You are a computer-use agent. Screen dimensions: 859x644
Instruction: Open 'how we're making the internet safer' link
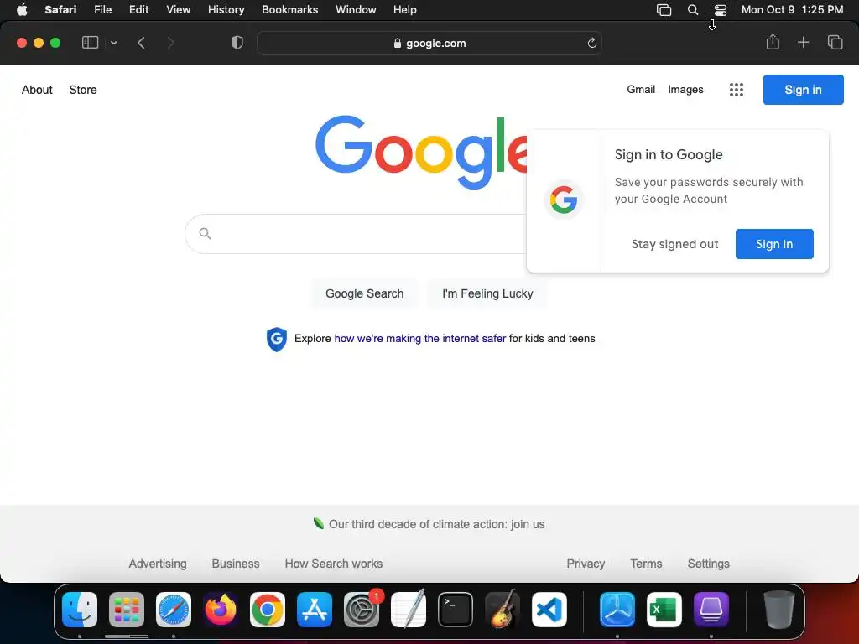pos(419,339)
